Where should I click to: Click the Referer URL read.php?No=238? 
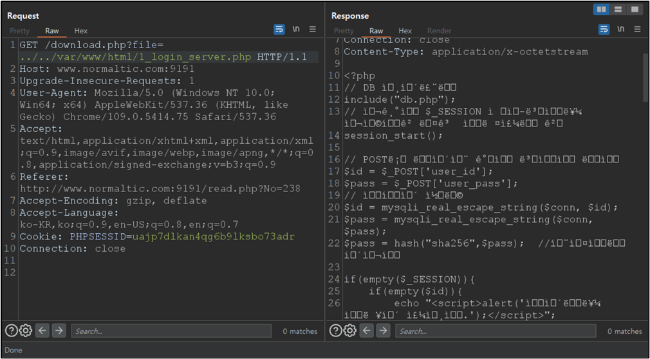(x=160, y=189)
